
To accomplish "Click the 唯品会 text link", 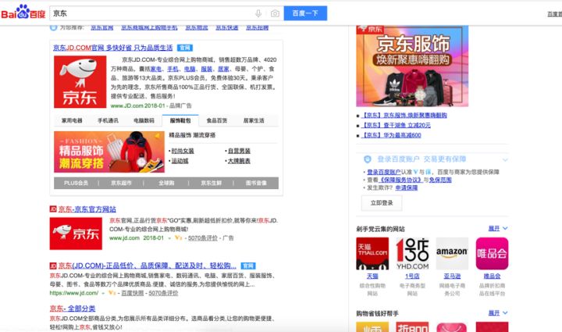I will [x=492, y=276].
